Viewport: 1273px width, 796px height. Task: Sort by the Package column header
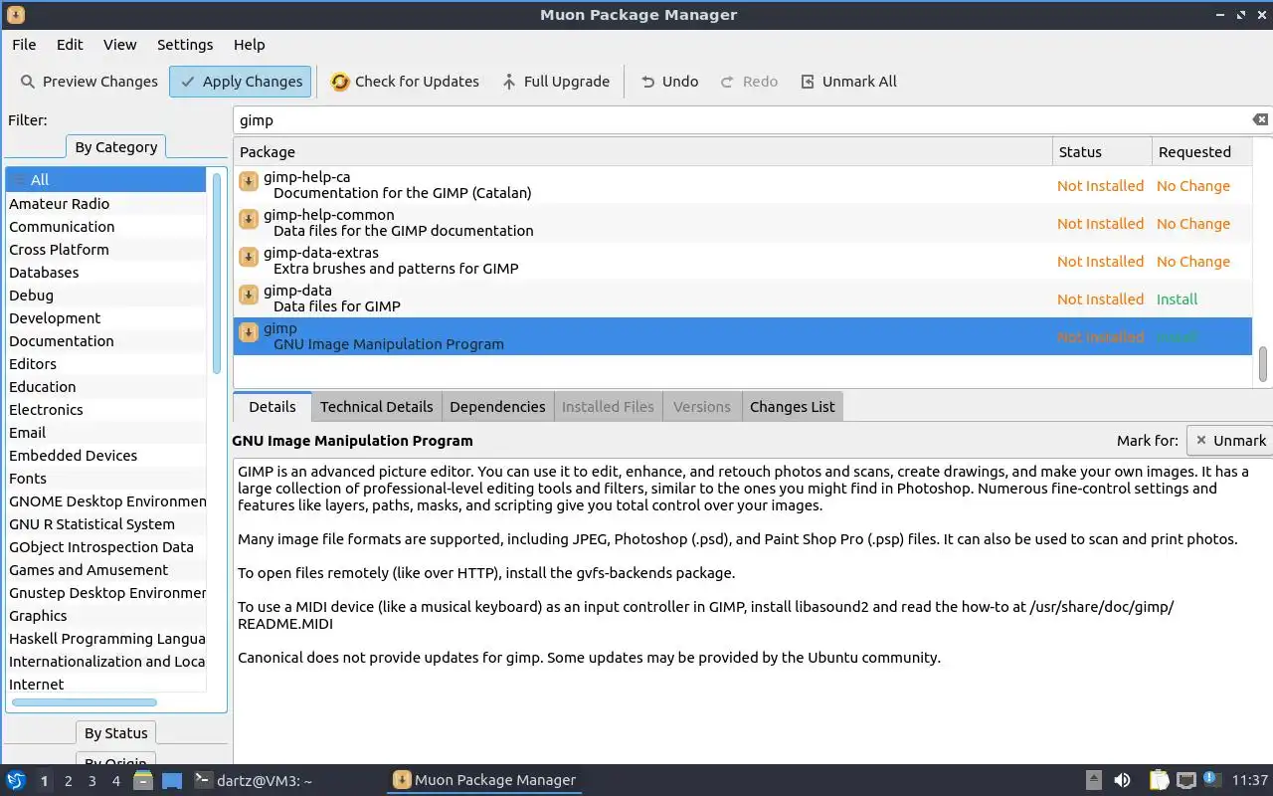[642, 152]
